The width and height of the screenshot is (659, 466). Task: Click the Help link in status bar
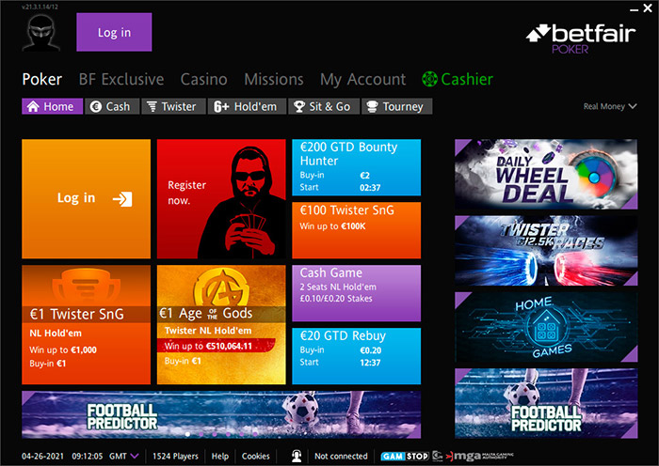click(219, 456)
